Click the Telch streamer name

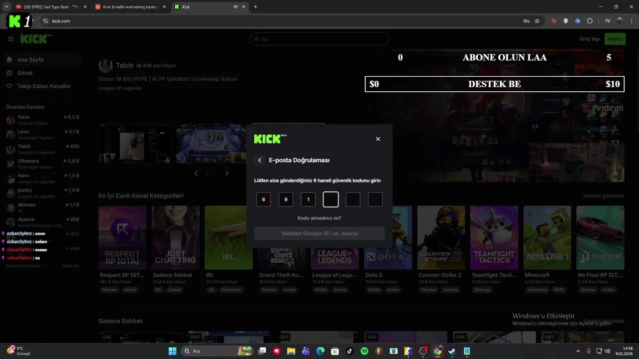[124, 65]
